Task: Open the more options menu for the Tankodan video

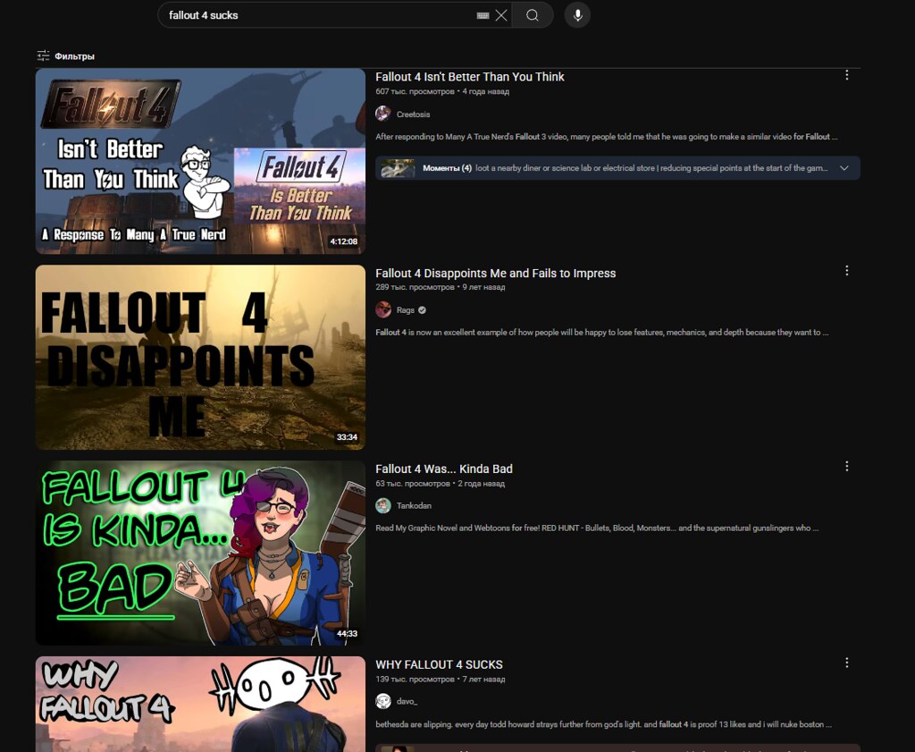Action: 847,467
